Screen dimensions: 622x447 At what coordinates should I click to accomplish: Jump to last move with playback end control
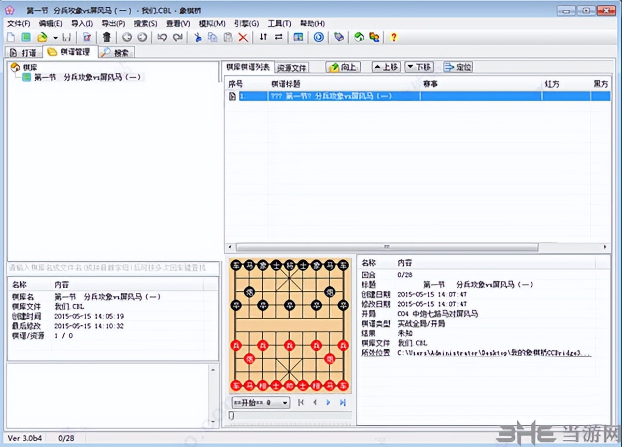[343, 403]
